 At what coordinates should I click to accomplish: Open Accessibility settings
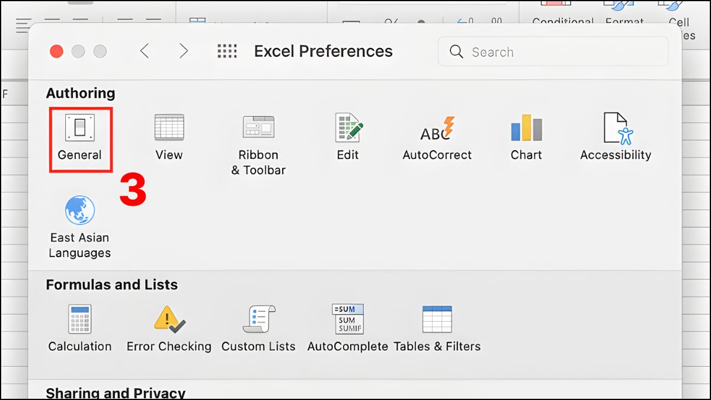616,136
